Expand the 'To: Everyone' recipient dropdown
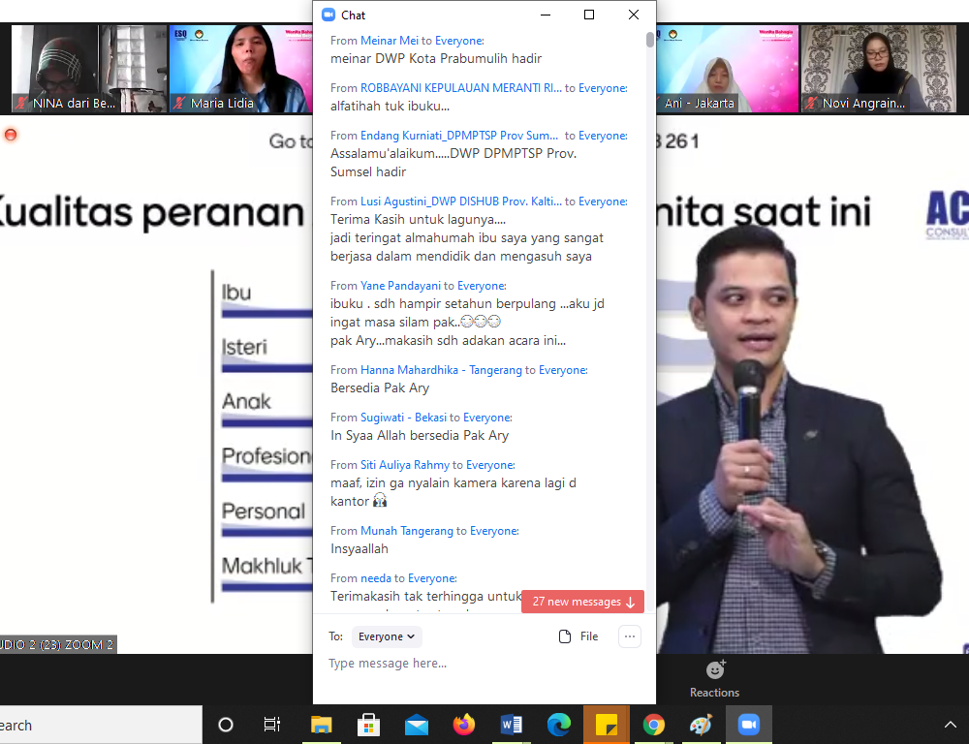This screenshot has width=969, height=744. (387, 636)
